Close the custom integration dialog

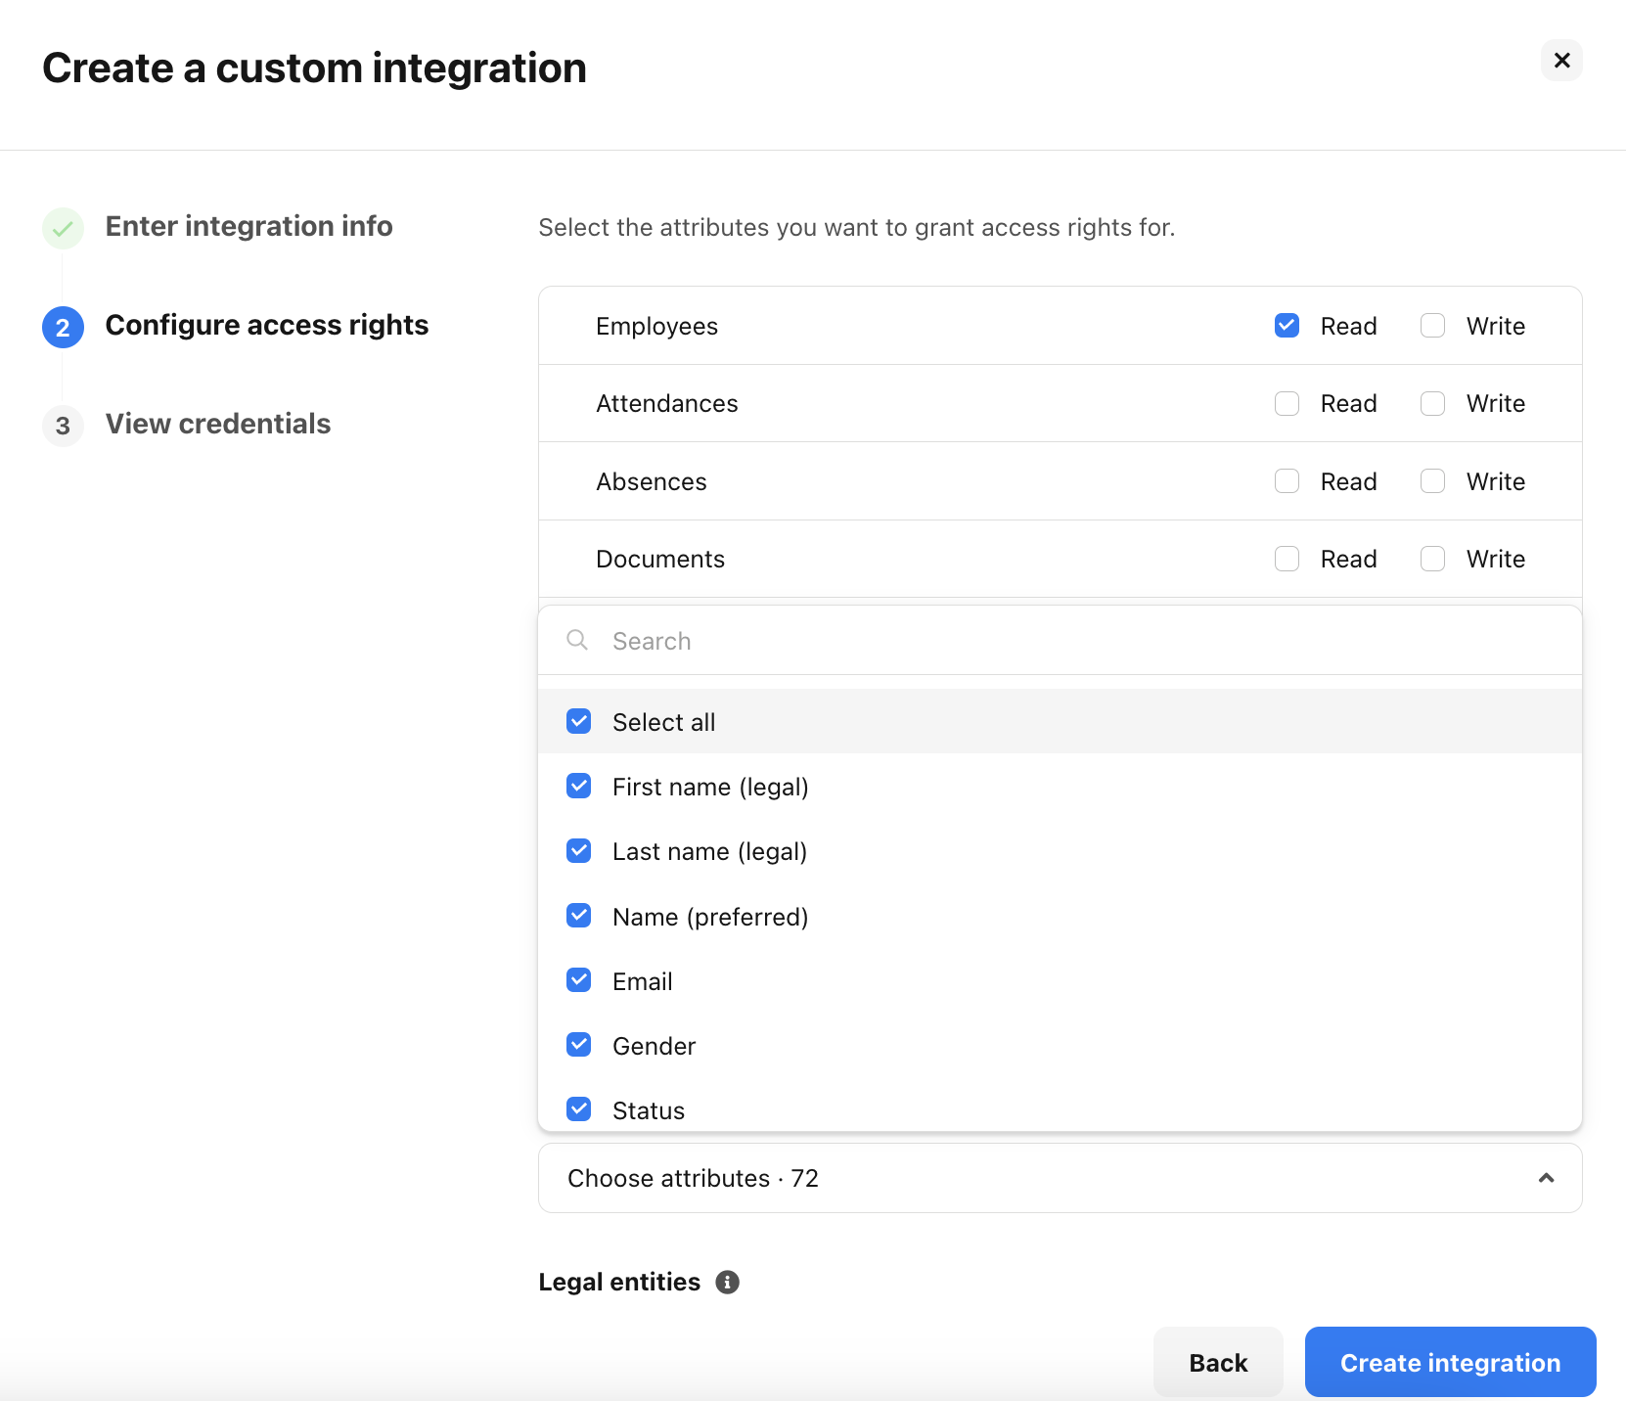coord(1561,61)
